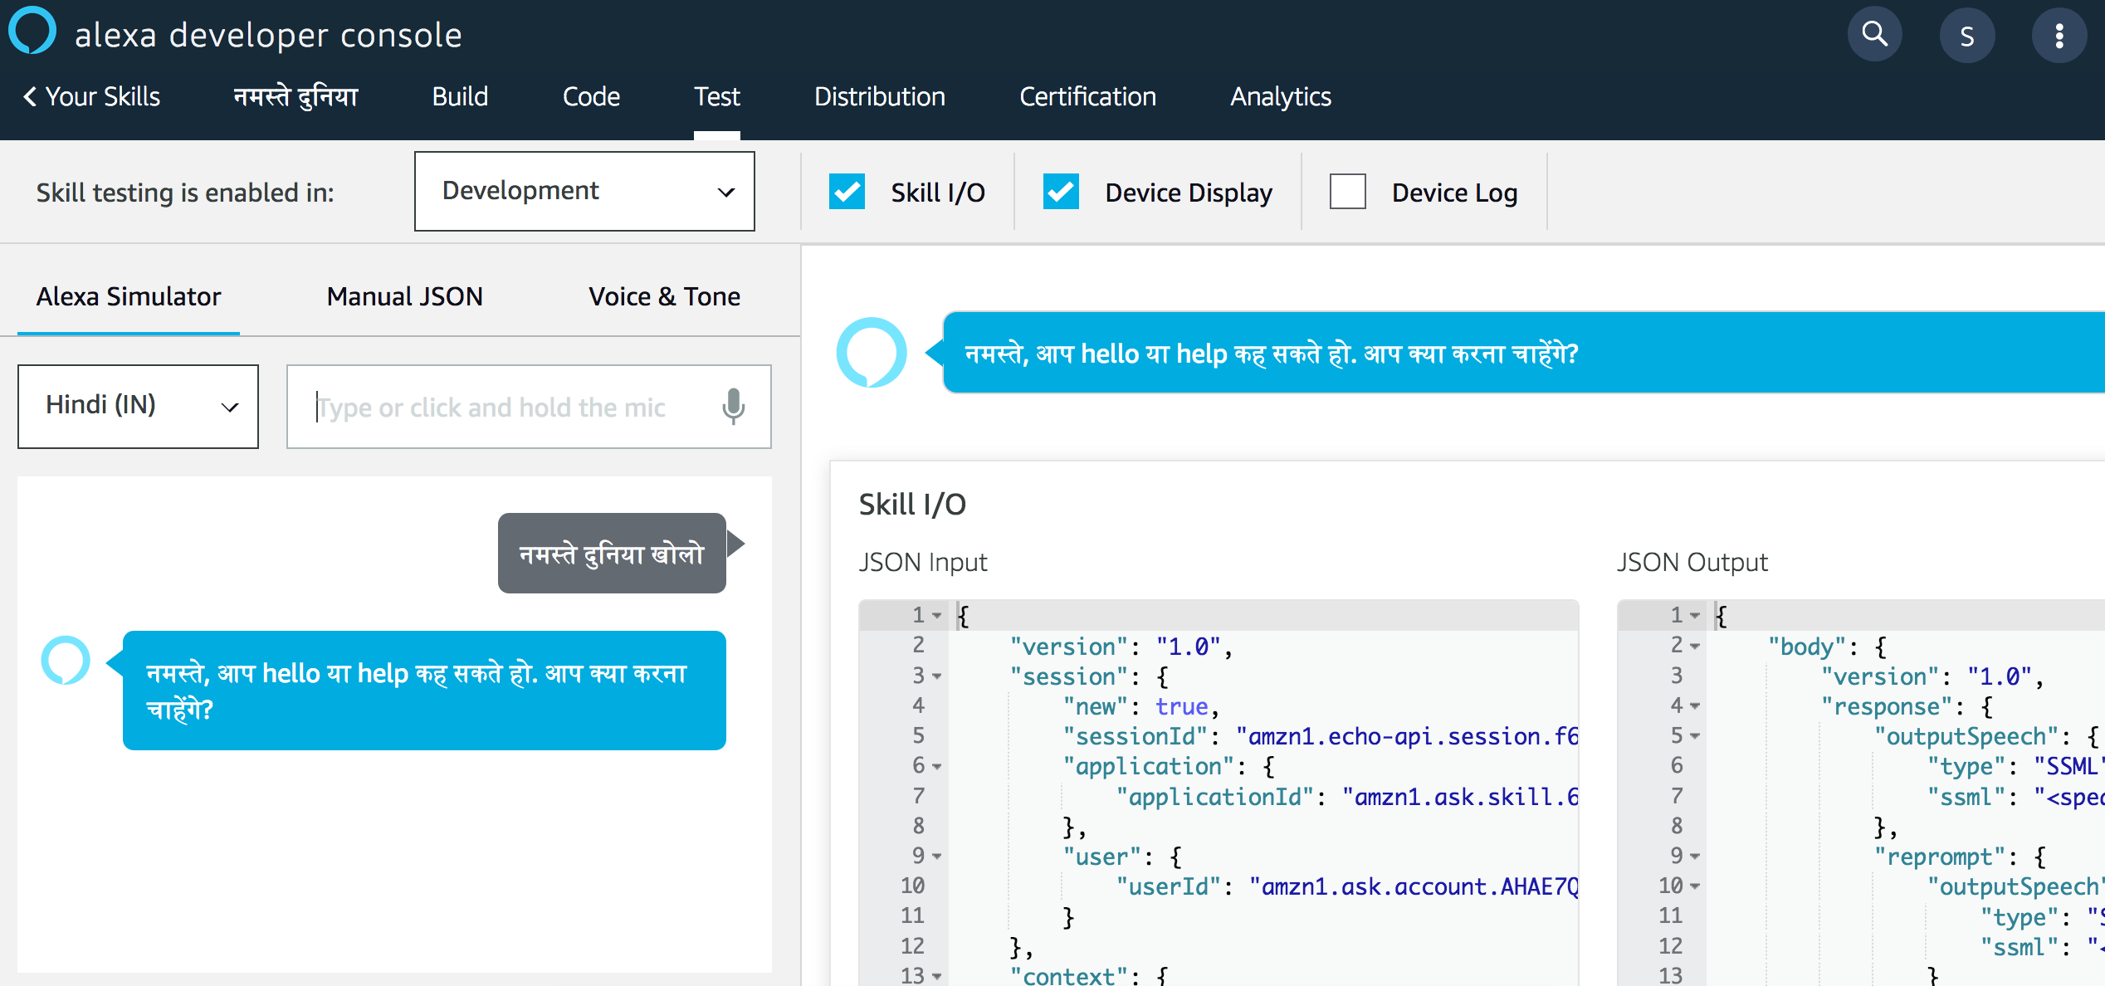Open the Distribution tab
Viewport: 2105px width, 986px height.
pyautogui.click(x=880, y=96)
